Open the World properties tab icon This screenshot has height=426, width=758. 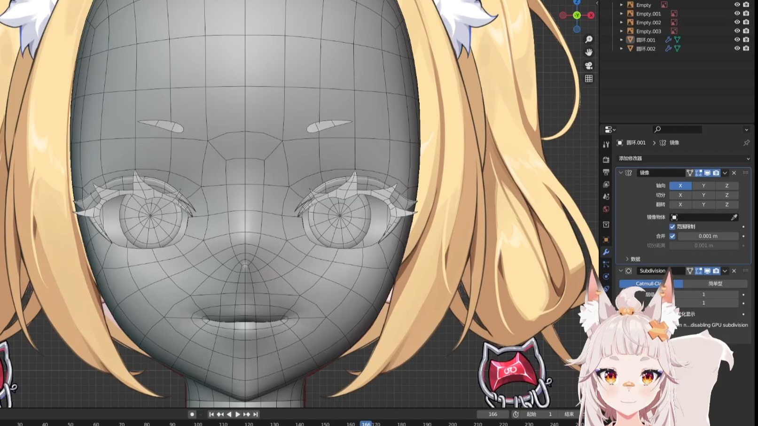(x=606, y=209)
